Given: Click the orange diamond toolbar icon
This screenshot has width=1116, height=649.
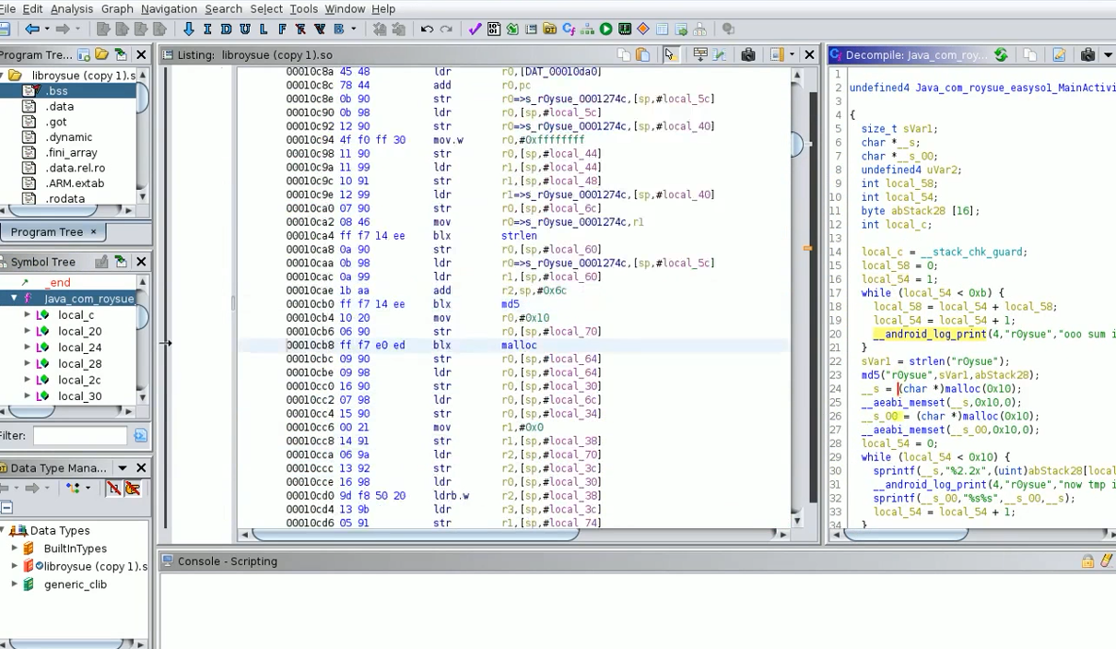Looking at the screenshot, I should click(643, 29).
